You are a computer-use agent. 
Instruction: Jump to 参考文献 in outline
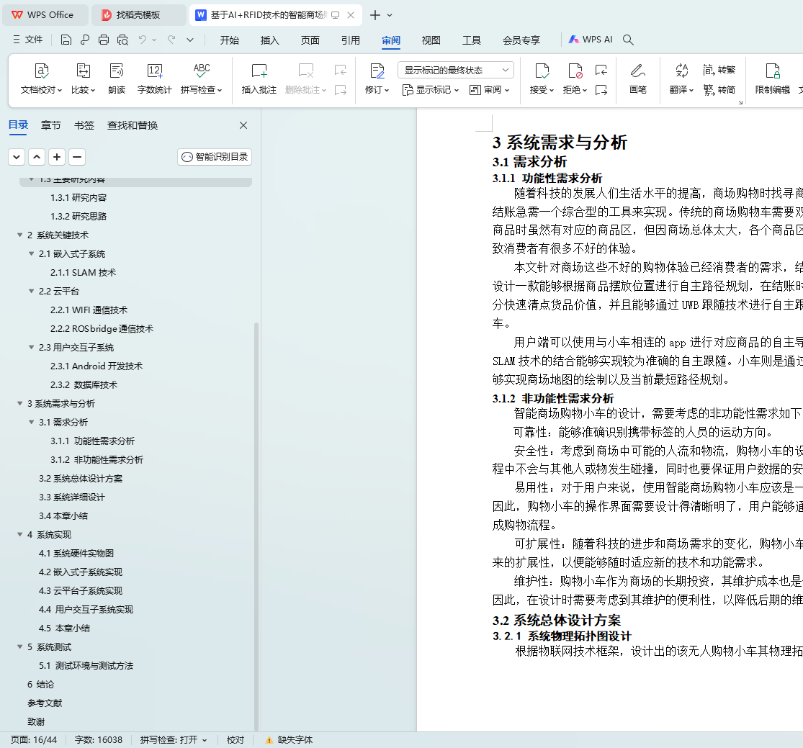45,703
